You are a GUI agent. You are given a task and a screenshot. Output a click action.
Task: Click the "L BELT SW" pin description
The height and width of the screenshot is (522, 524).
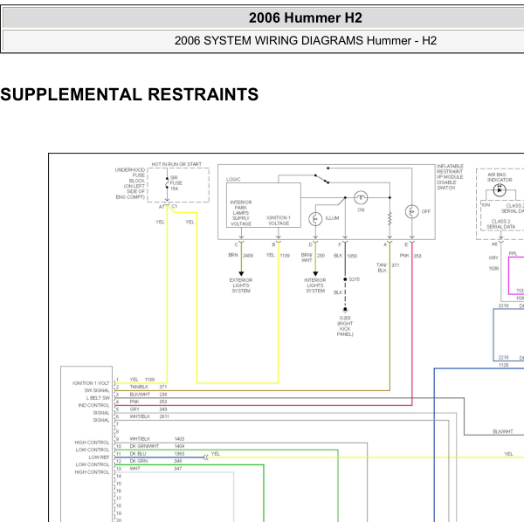[98, 398]
